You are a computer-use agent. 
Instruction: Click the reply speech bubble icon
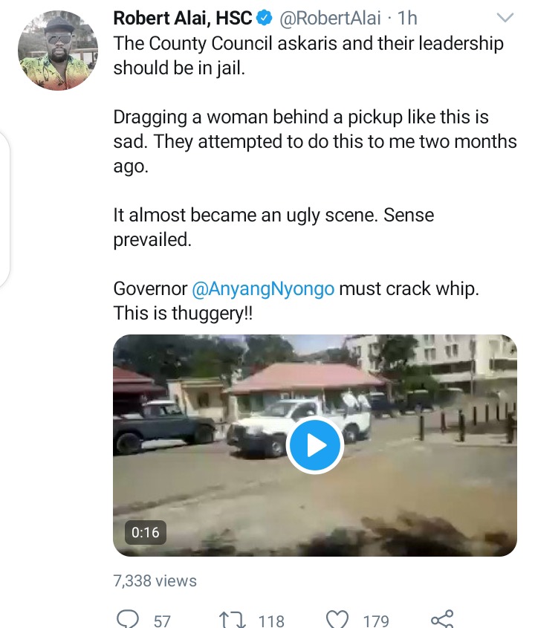click(x=128, y=619)
